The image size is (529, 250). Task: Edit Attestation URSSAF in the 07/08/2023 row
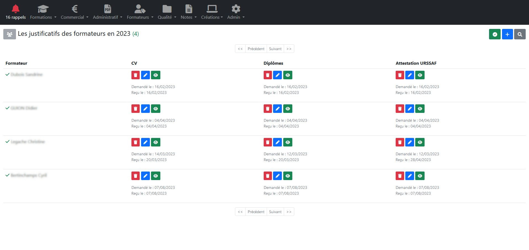click(x=410, y=176)
